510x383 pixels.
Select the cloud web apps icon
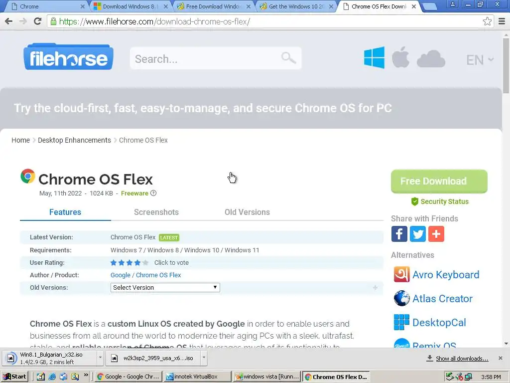pyautogui.click(x=431, y=59)
